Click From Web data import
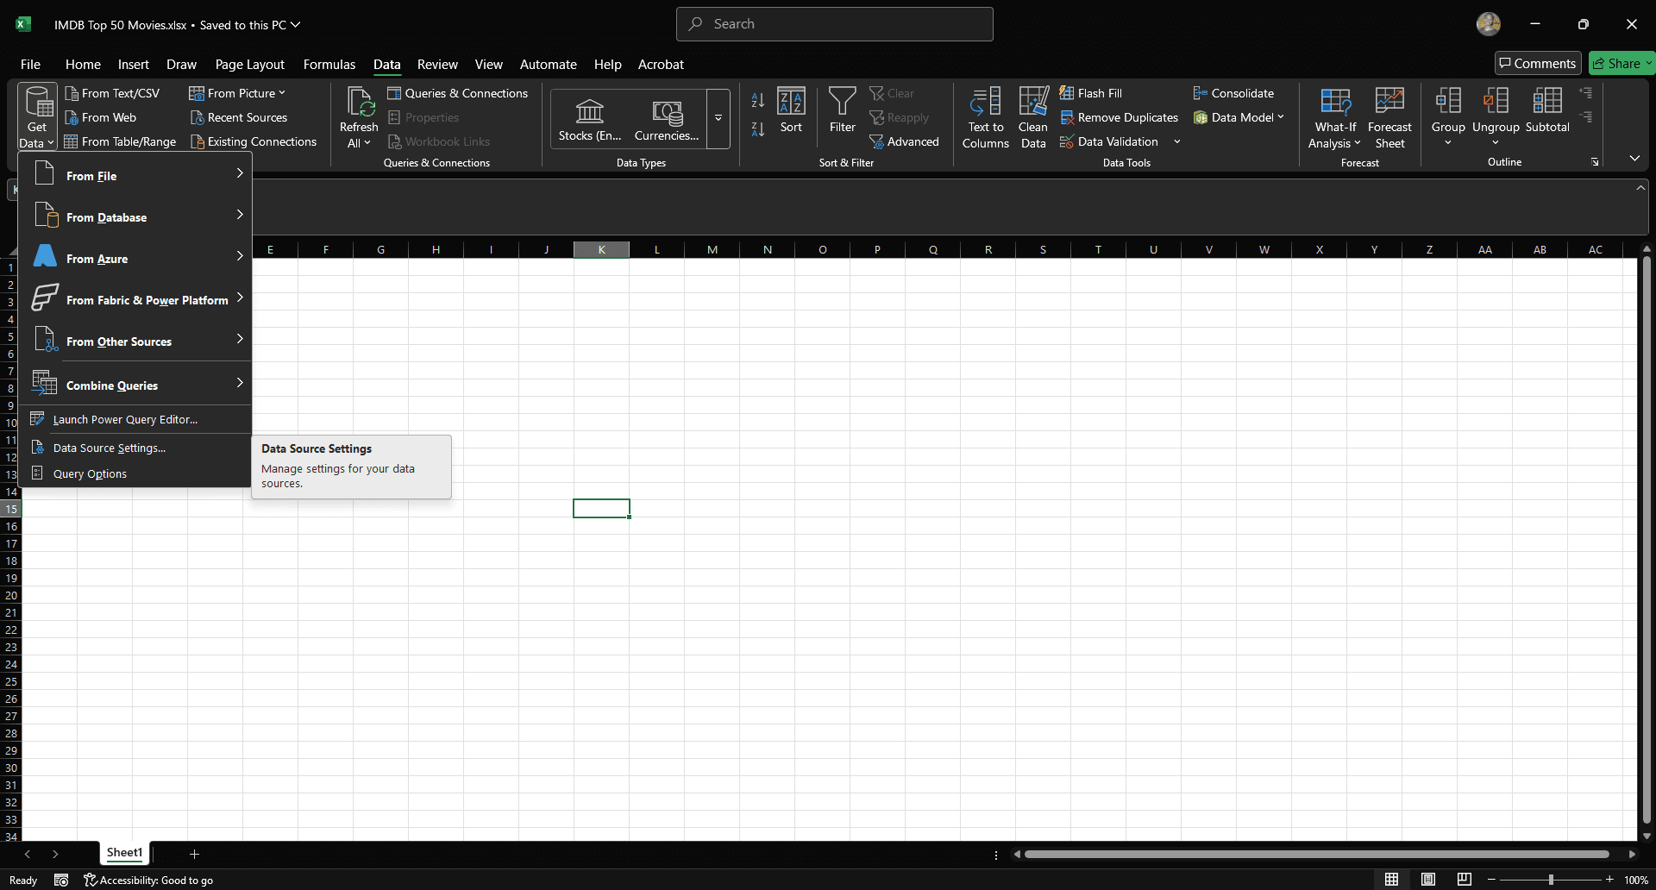Screen dimensions: 1656x890 [100, 117]
